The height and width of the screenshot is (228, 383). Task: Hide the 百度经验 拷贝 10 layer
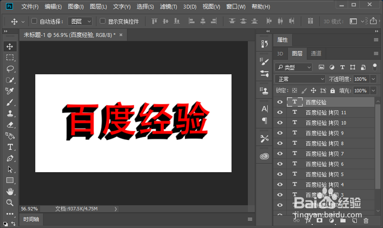coord(280,122)
